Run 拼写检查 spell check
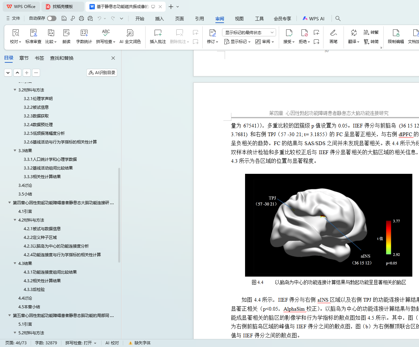Image resolution: width=419 pixels, height=347 pixels. [106, 37]
